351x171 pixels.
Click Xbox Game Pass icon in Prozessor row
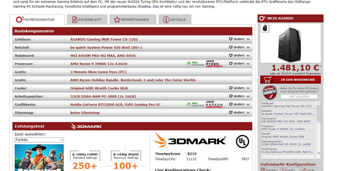(195, 64)
